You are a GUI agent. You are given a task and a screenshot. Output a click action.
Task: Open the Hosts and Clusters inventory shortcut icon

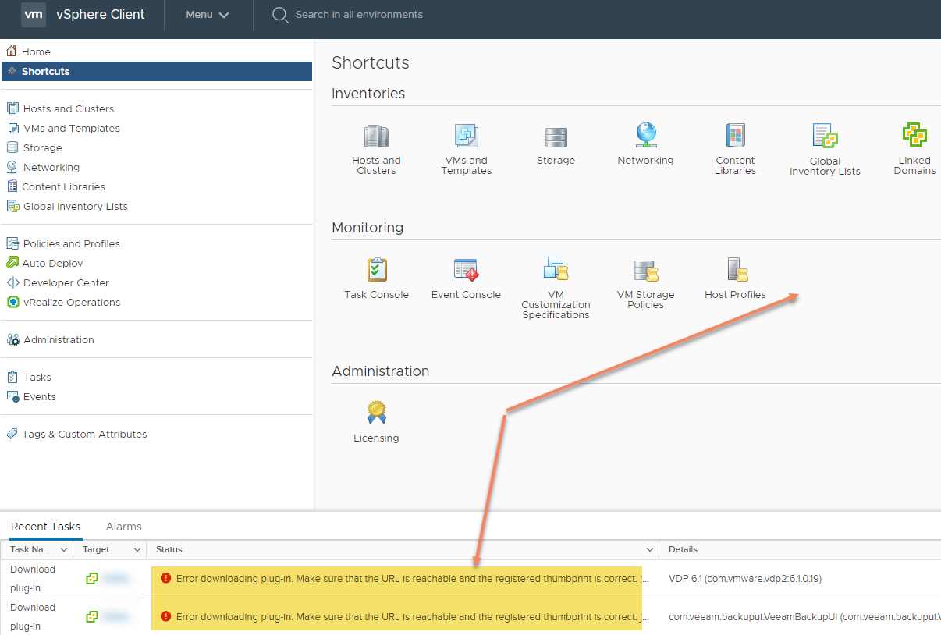pos(376,137)
